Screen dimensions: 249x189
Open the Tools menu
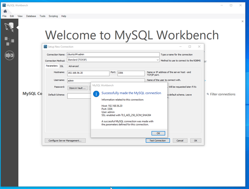pyautogui.click(x=42, y=16)
